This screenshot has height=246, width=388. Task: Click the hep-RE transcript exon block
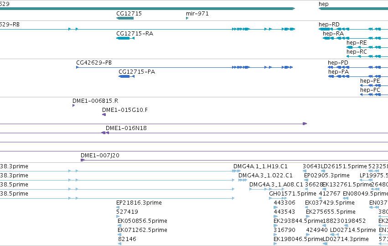(x=349, y=47)
